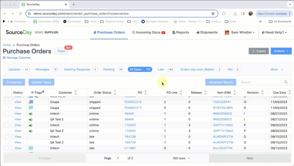Expand the More filters dropdown
The image size is (294, 166).
tap(277, 69)
